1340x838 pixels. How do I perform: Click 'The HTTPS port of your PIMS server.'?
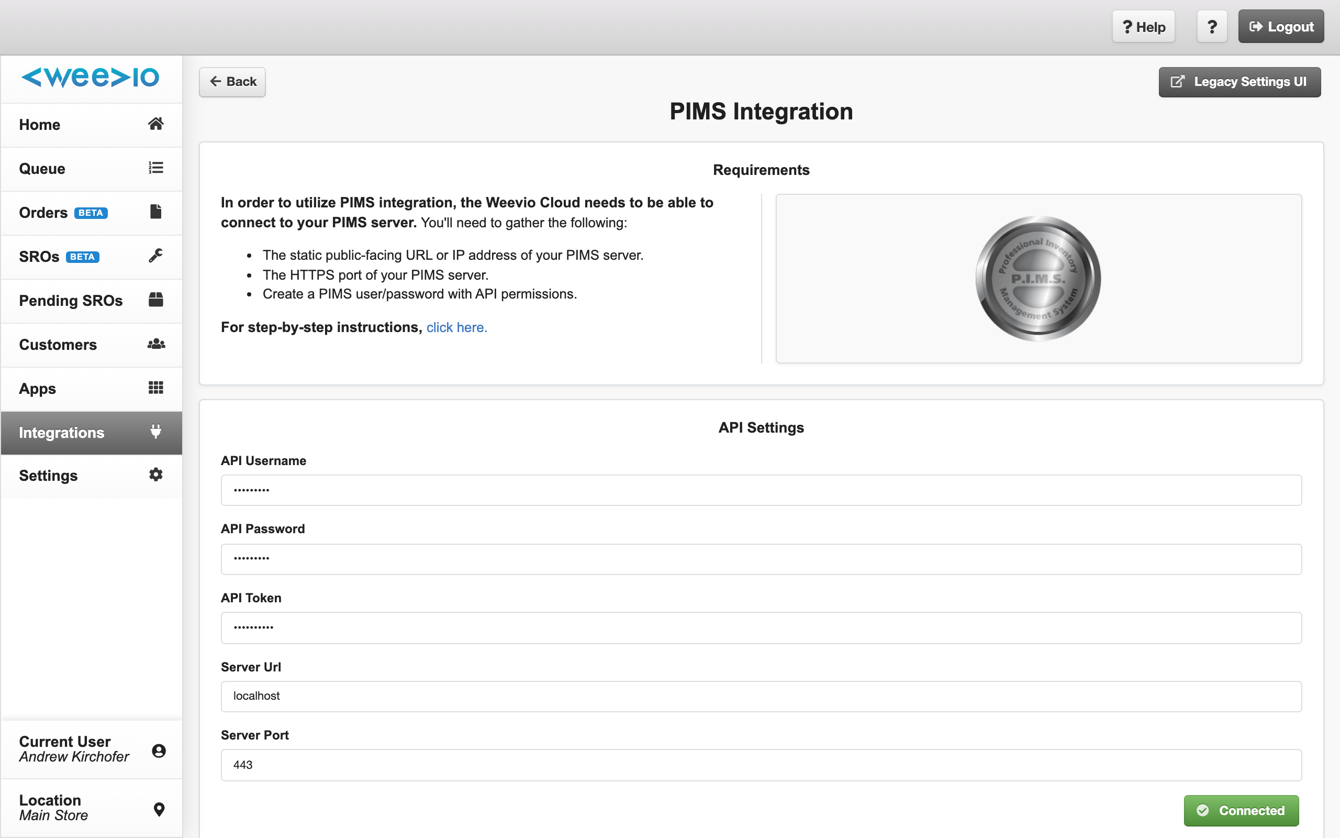(x=375, y=275)
